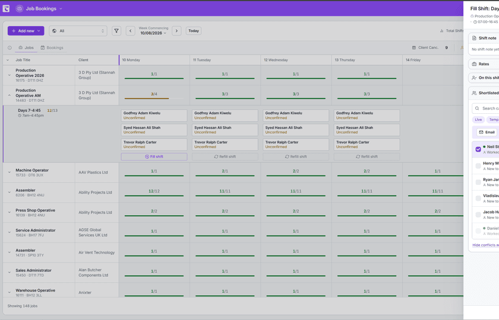Open Godfrey Adam Kiwelu's Monday booking
This screenshot has width=499, height=320.
pyautogui.click(x=154, y=116)
